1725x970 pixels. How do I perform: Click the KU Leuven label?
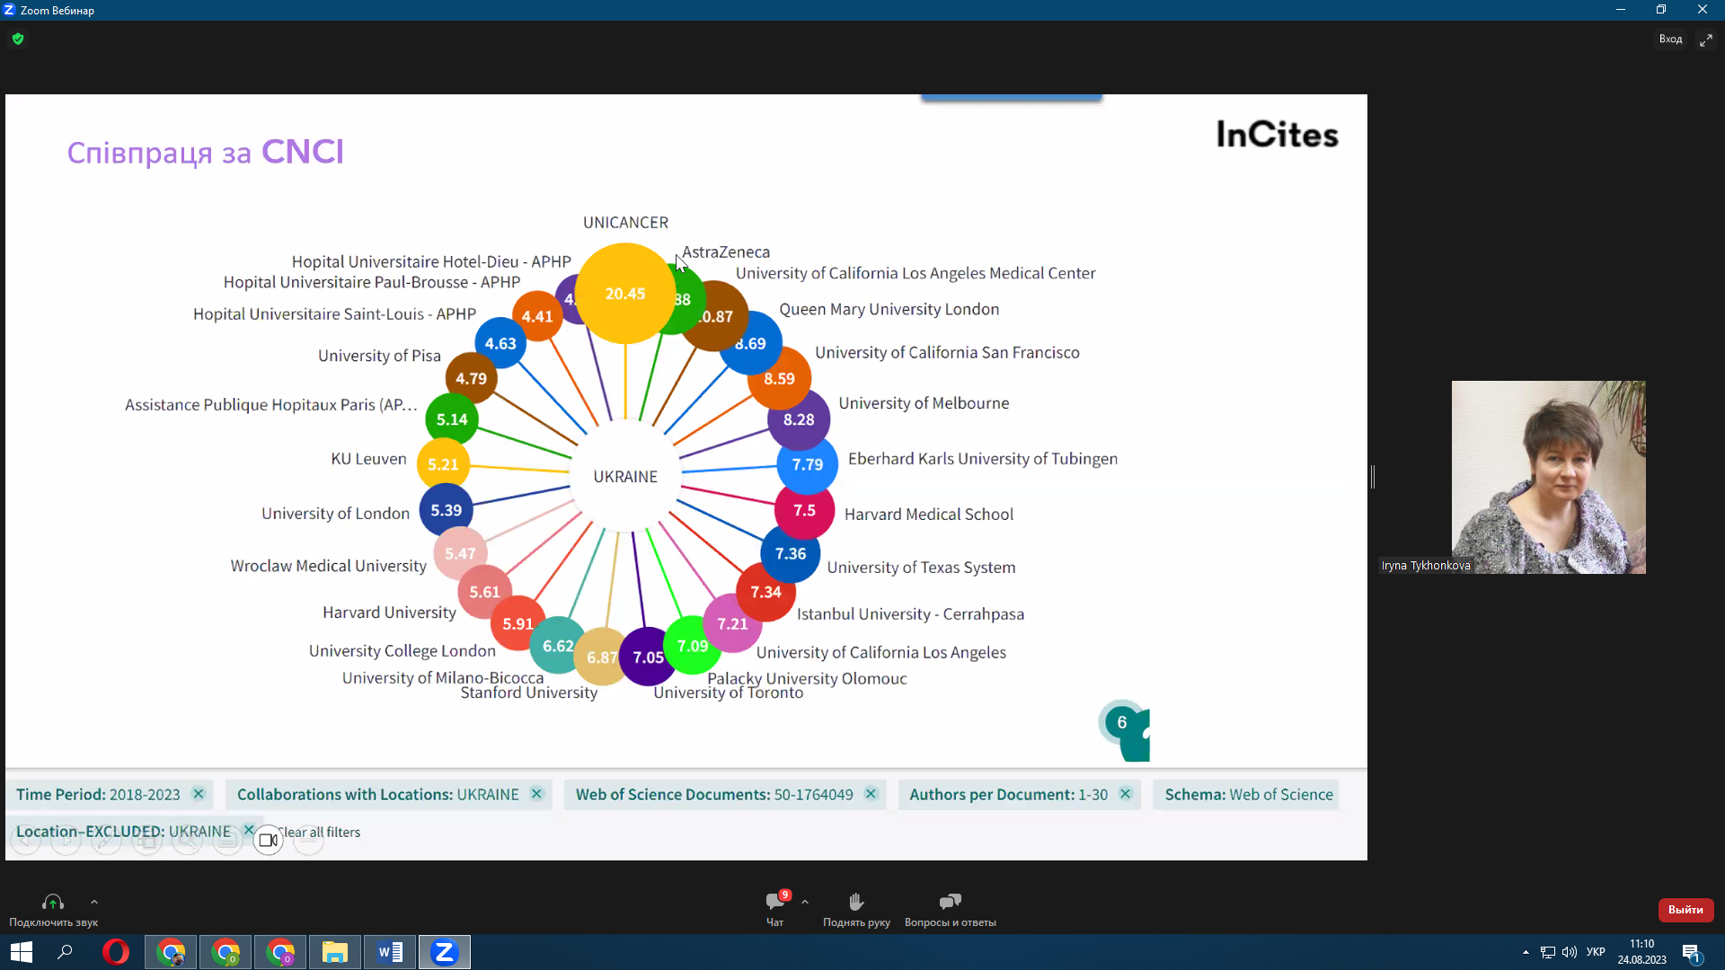click(368, 459)
